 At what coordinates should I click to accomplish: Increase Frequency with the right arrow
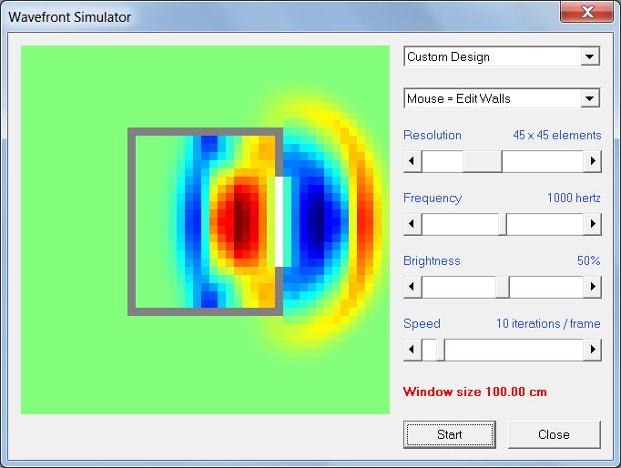pyautogui.click(x=593, y=224)
